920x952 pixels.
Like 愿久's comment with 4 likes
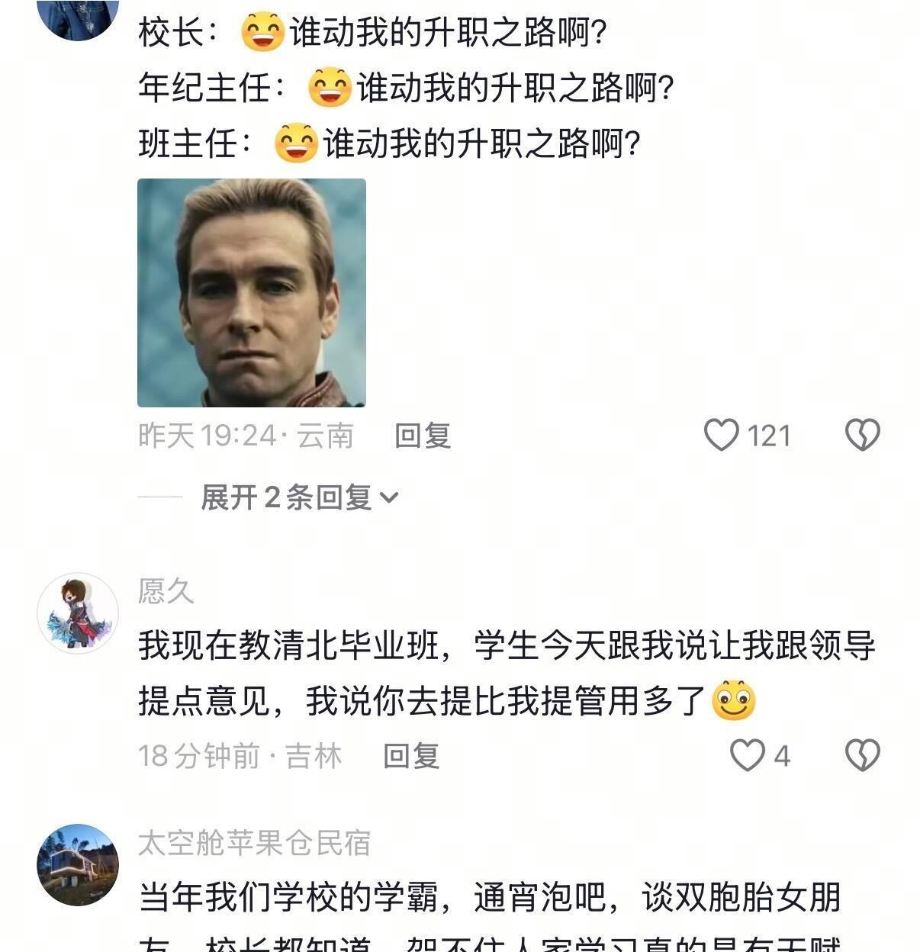pyautogui.click(x=747, y=755)
